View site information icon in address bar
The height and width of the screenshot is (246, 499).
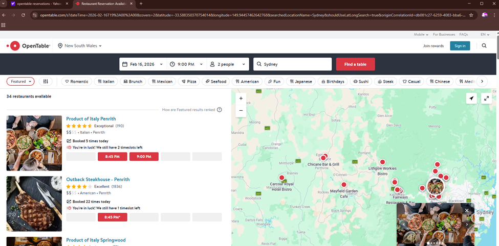(35, 15)
